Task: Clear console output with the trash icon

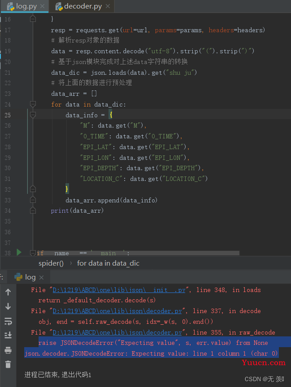Action: 8,364
